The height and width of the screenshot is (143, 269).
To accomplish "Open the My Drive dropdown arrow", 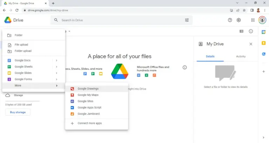I will coord(69,31).
